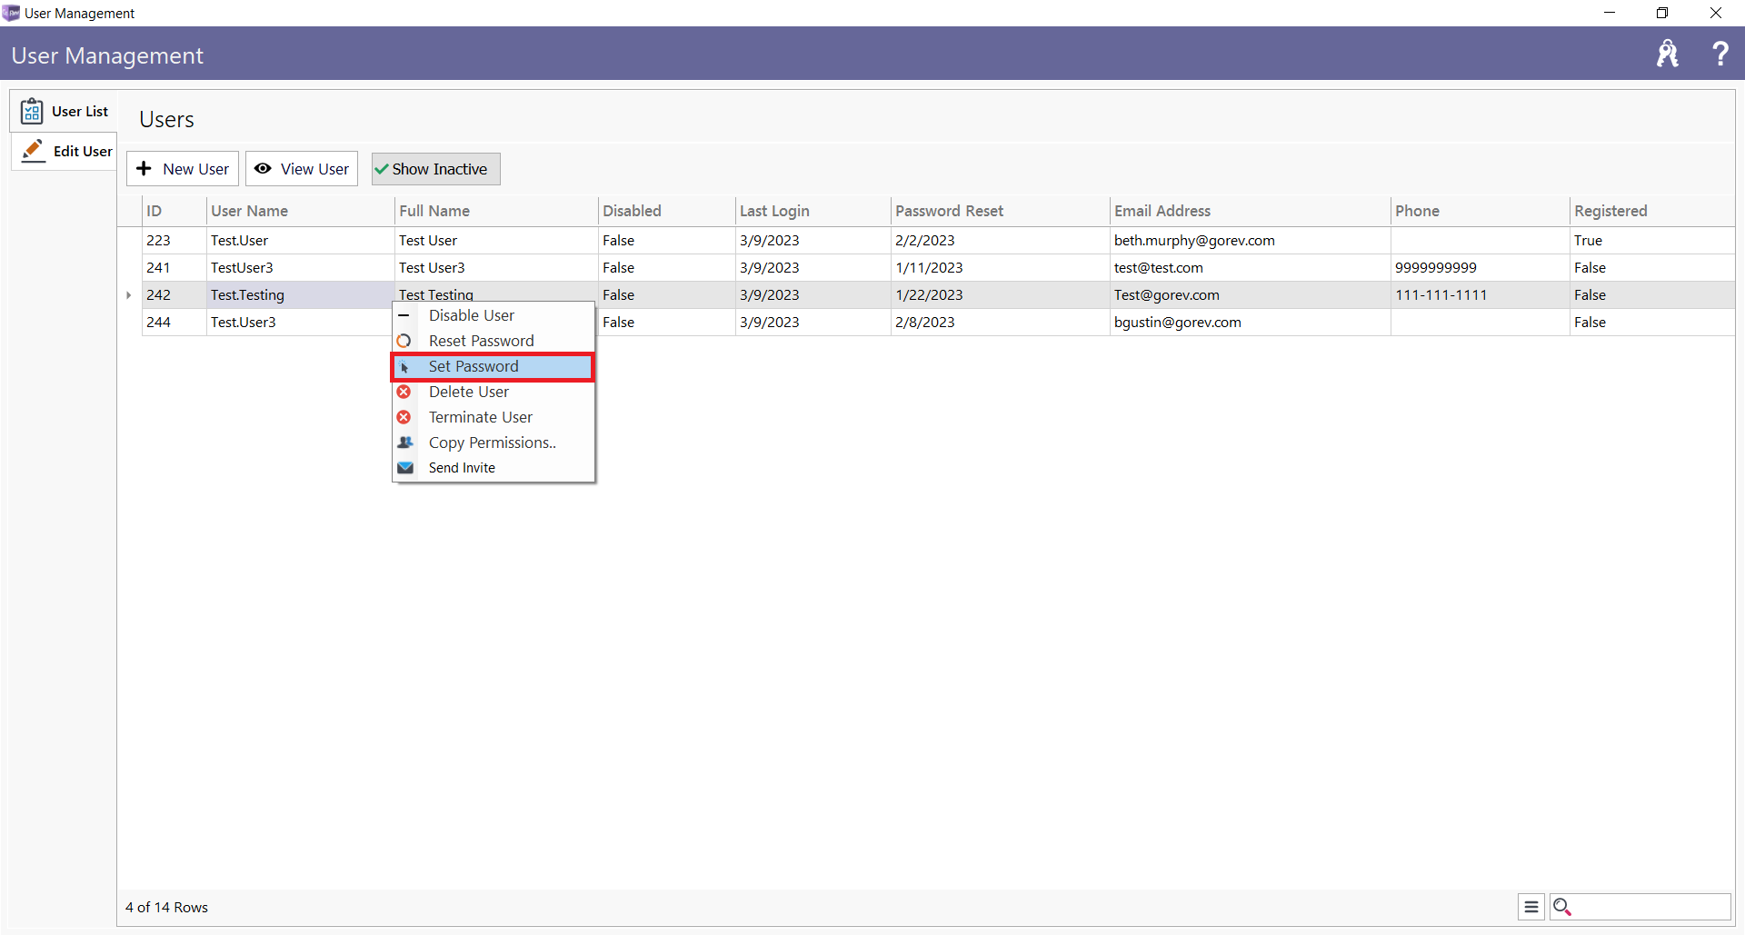Choose Send Invite from context menu
1745x935 pixels.
tap(494, 468)
